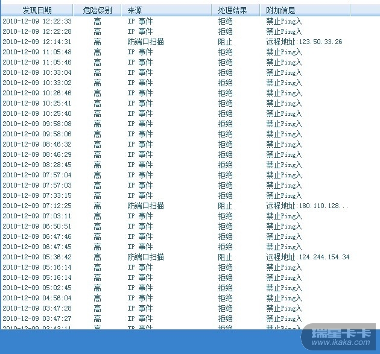Select 防端口扫描 entry at 12:14:31
380x354 pixels.
pos(145,42)
